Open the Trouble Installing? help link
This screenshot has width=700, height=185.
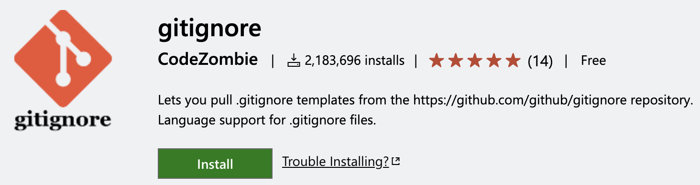pos(336,162)
